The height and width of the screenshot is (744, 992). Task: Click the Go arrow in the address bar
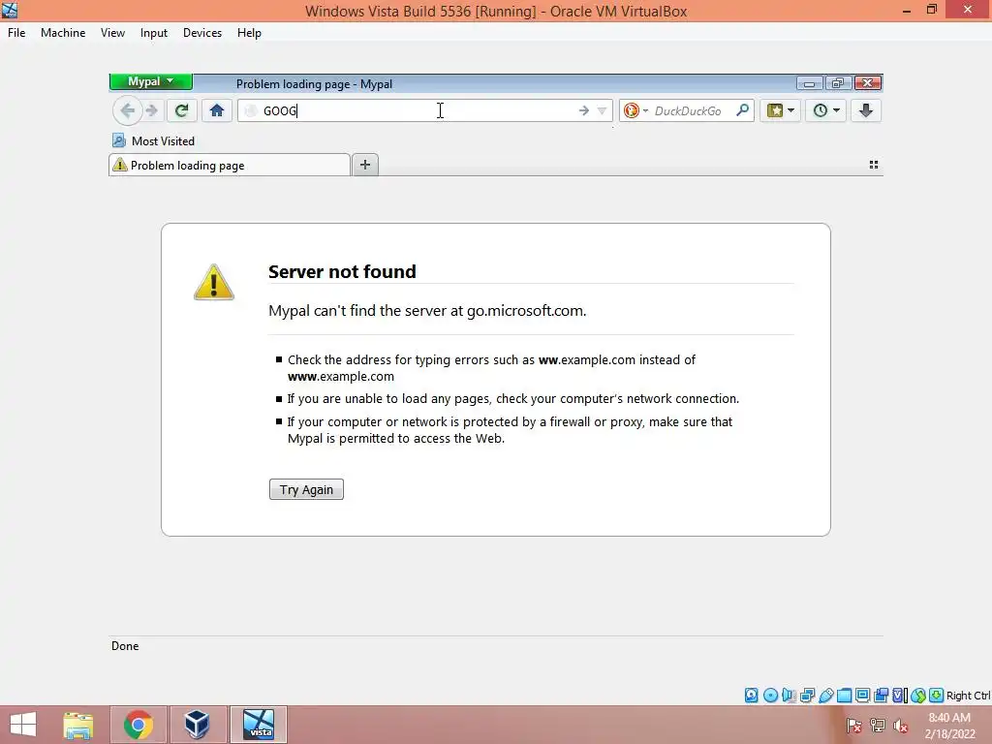583,110
